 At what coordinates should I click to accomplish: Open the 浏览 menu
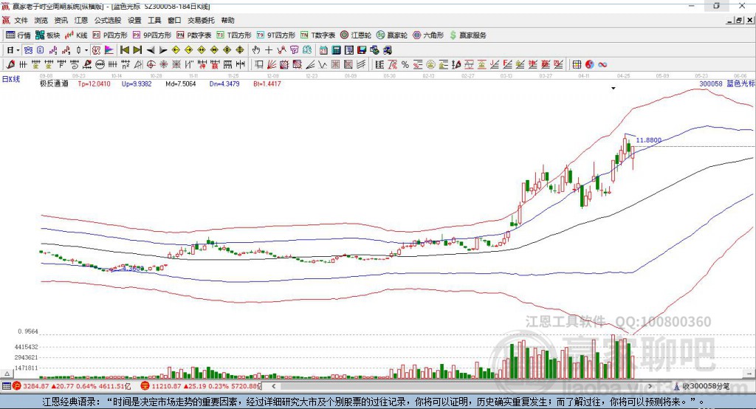pos(41,20)
